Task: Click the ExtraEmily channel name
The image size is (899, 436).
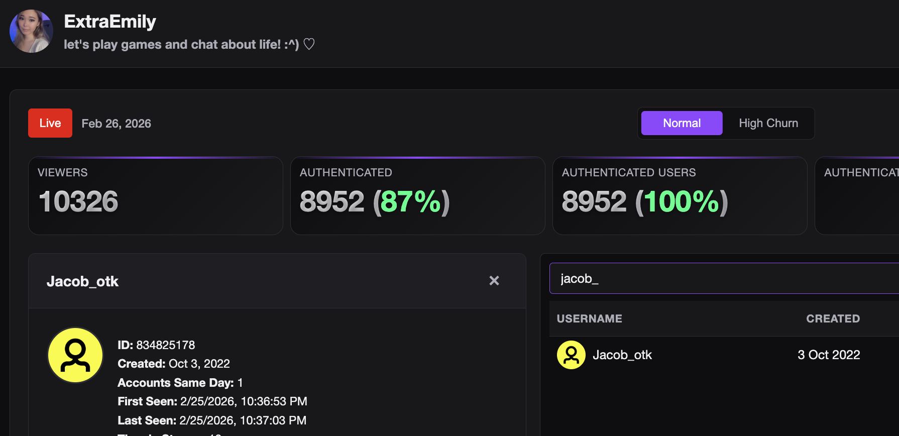Action: [110, 22]
